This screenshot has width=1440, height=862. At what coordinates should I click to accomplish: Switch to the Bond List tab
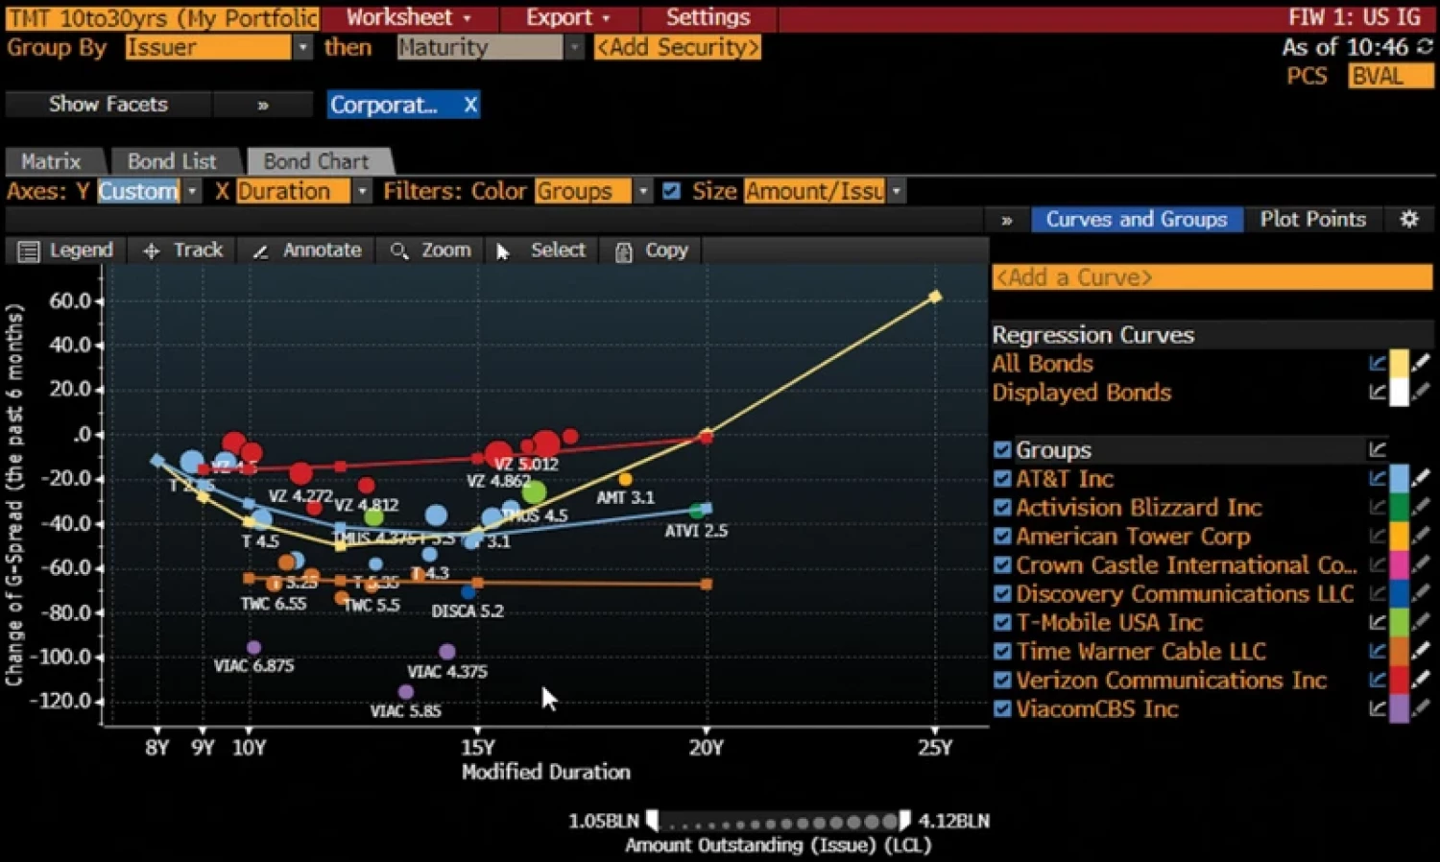pyautogui.click(x=172, y=161)
